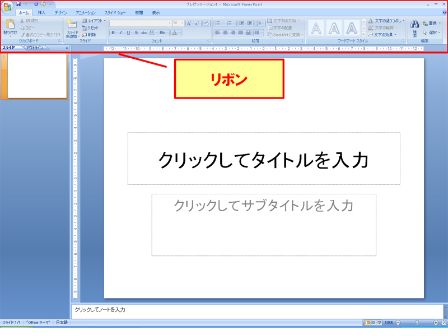Open the 挿入 ribbon tab
This screenshot has width=448, height=336.
(41, 12)
